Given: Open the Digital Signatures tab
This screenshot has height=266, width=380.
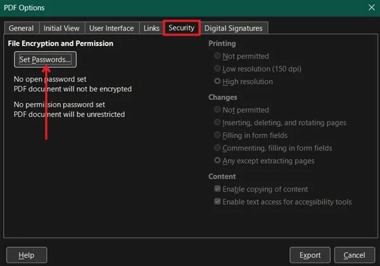Looking at the screenshot, I should pos(233,28).
